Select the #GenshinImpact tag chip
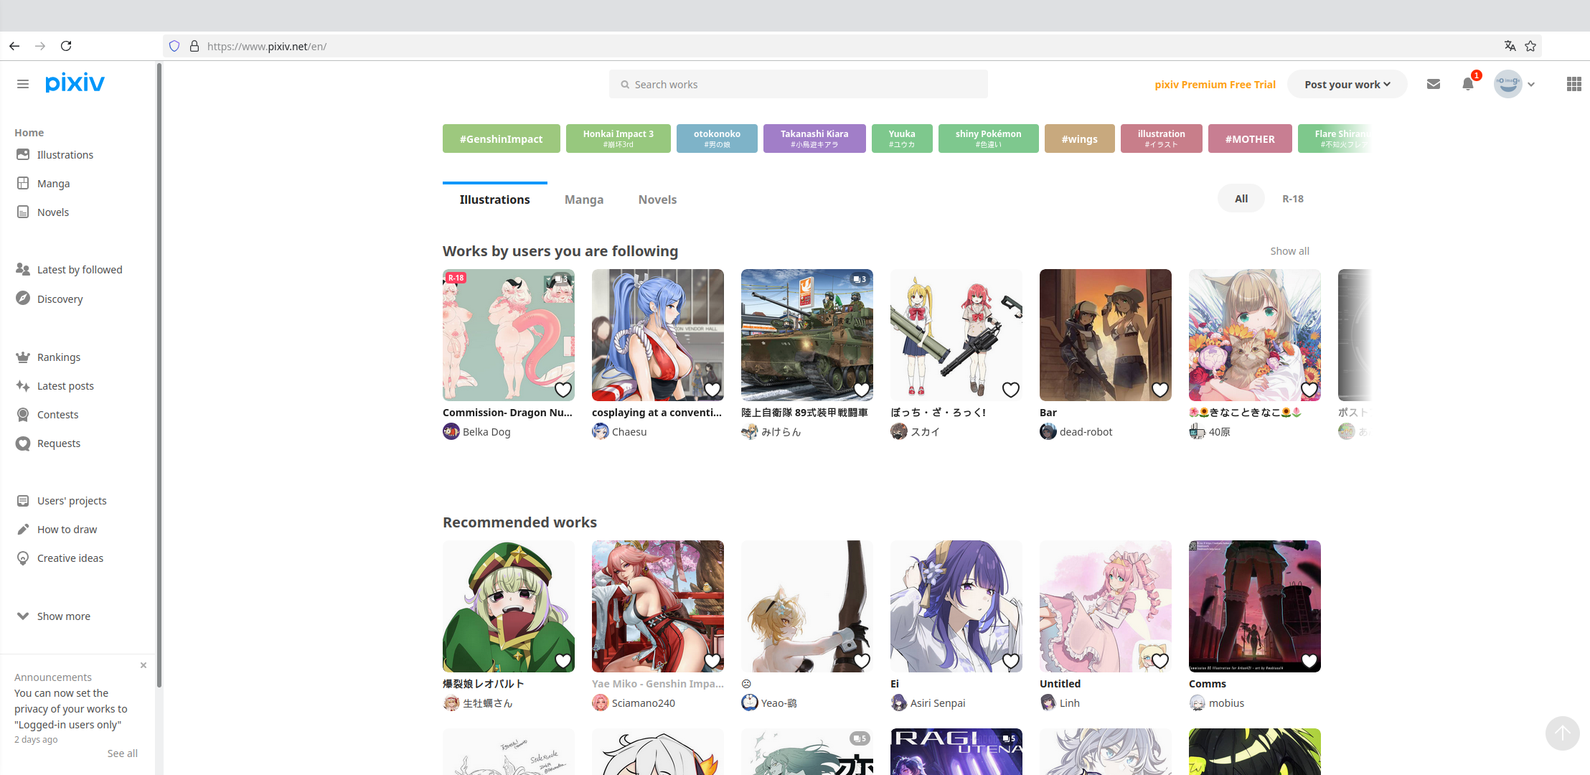Viewport: 1590px width, 775px height. pos(502,138)
